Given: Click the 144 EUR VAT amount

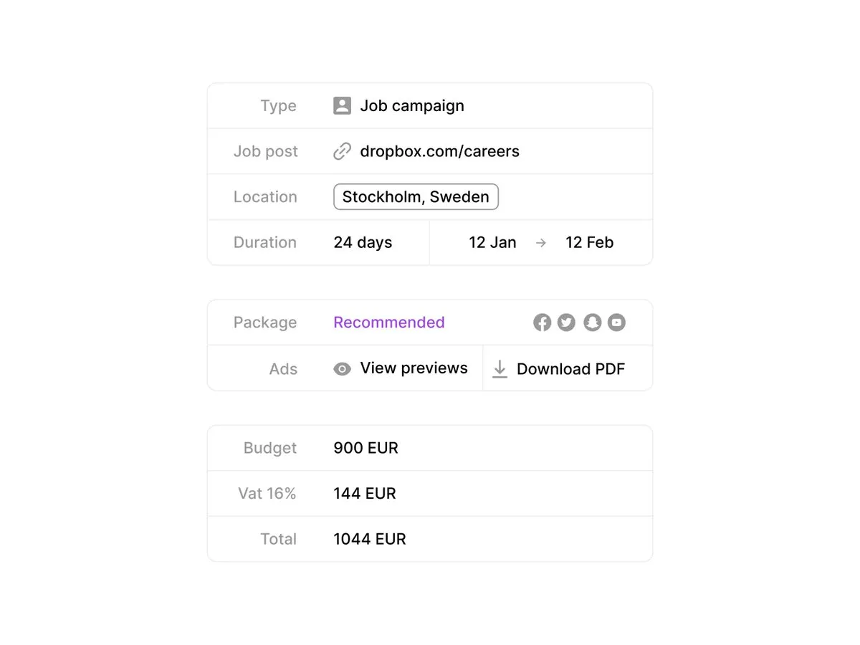Looking at the screenshot, I should [365, 494].
